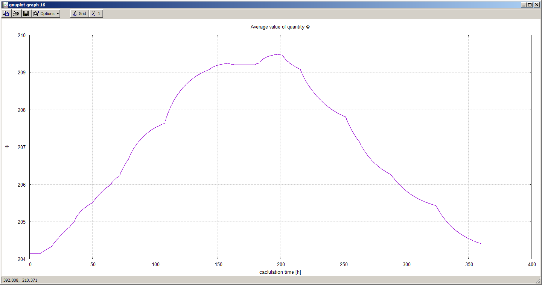Image resolution: width=542 pixels, height=285 pixels.
Task: Click the x-axis tick label 300
Action: pyautogui.click(x=406, y=265)
